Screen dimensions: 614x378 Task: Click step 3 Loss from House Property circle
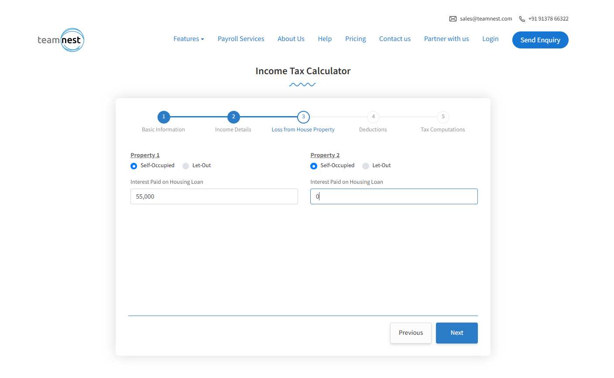click(303, 117)
